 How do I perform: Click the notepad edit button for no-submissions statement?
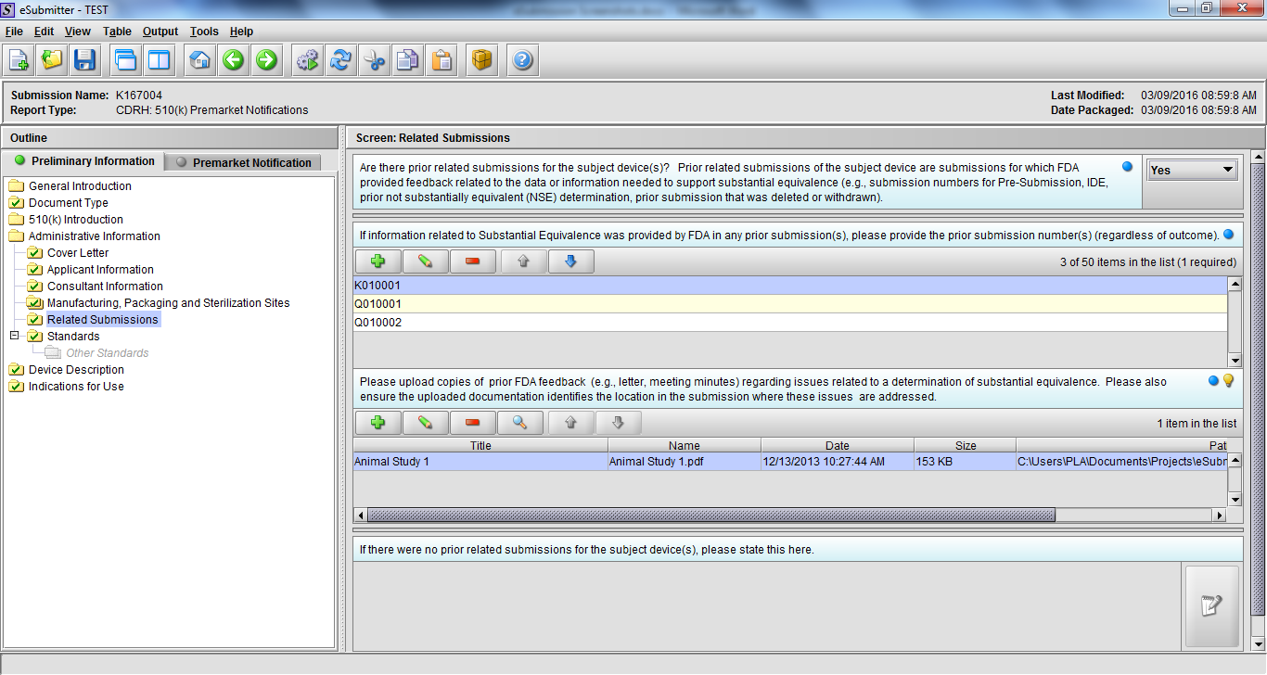pyautogui.click(x=1211, y=606)
